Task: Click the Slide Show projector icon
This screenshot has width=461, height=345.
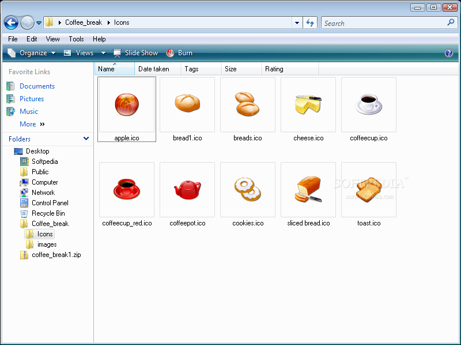Action: (118, 53)
